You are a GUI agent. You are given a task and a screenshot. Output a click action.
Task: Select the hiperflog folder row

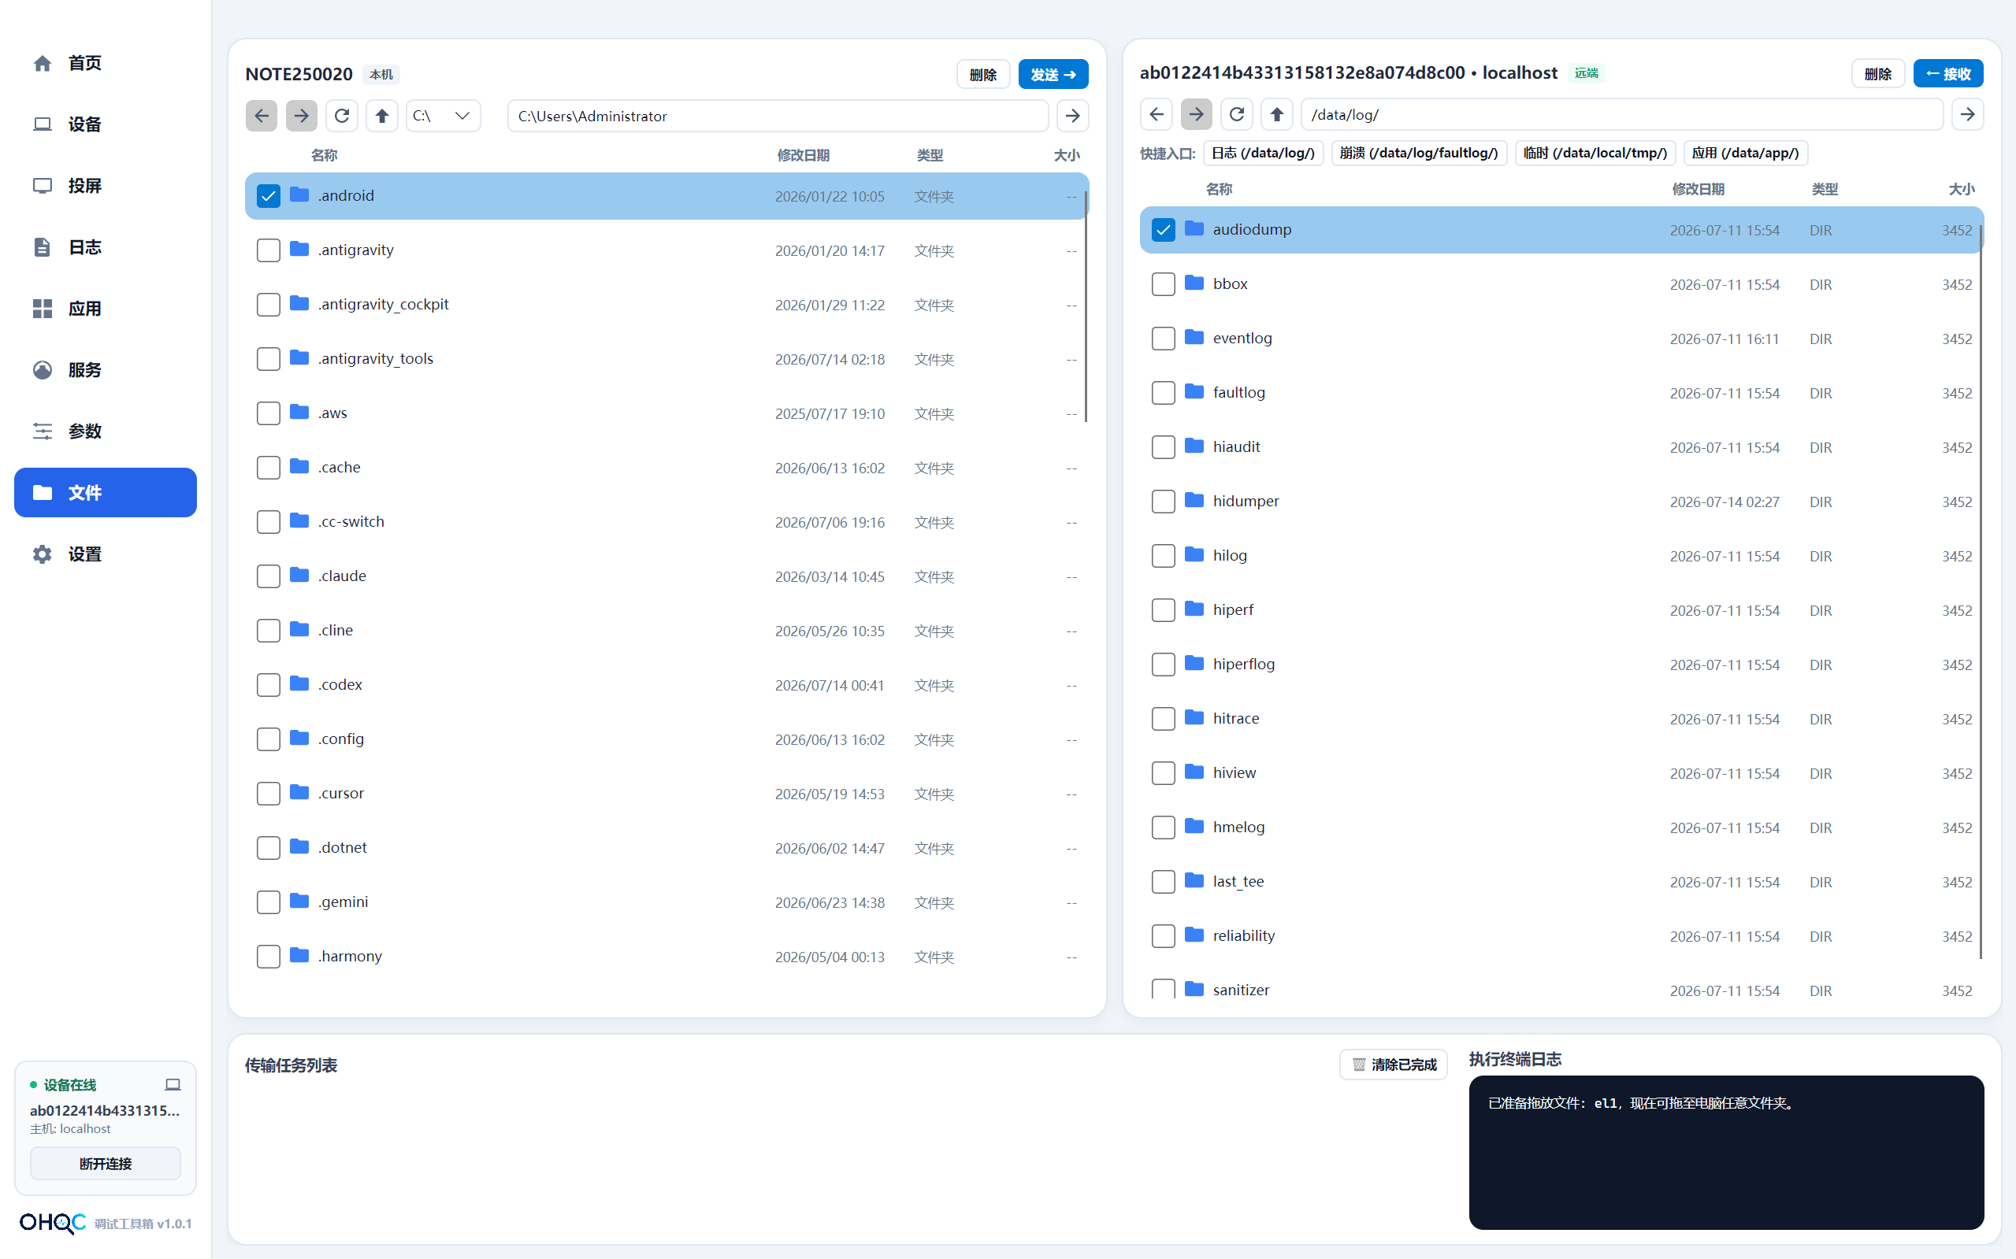1561,665
